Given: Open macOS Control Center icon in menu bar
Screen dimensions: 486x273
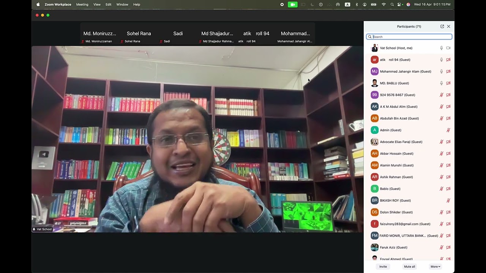Looking at the screenshot, I should tap(400, 5).
